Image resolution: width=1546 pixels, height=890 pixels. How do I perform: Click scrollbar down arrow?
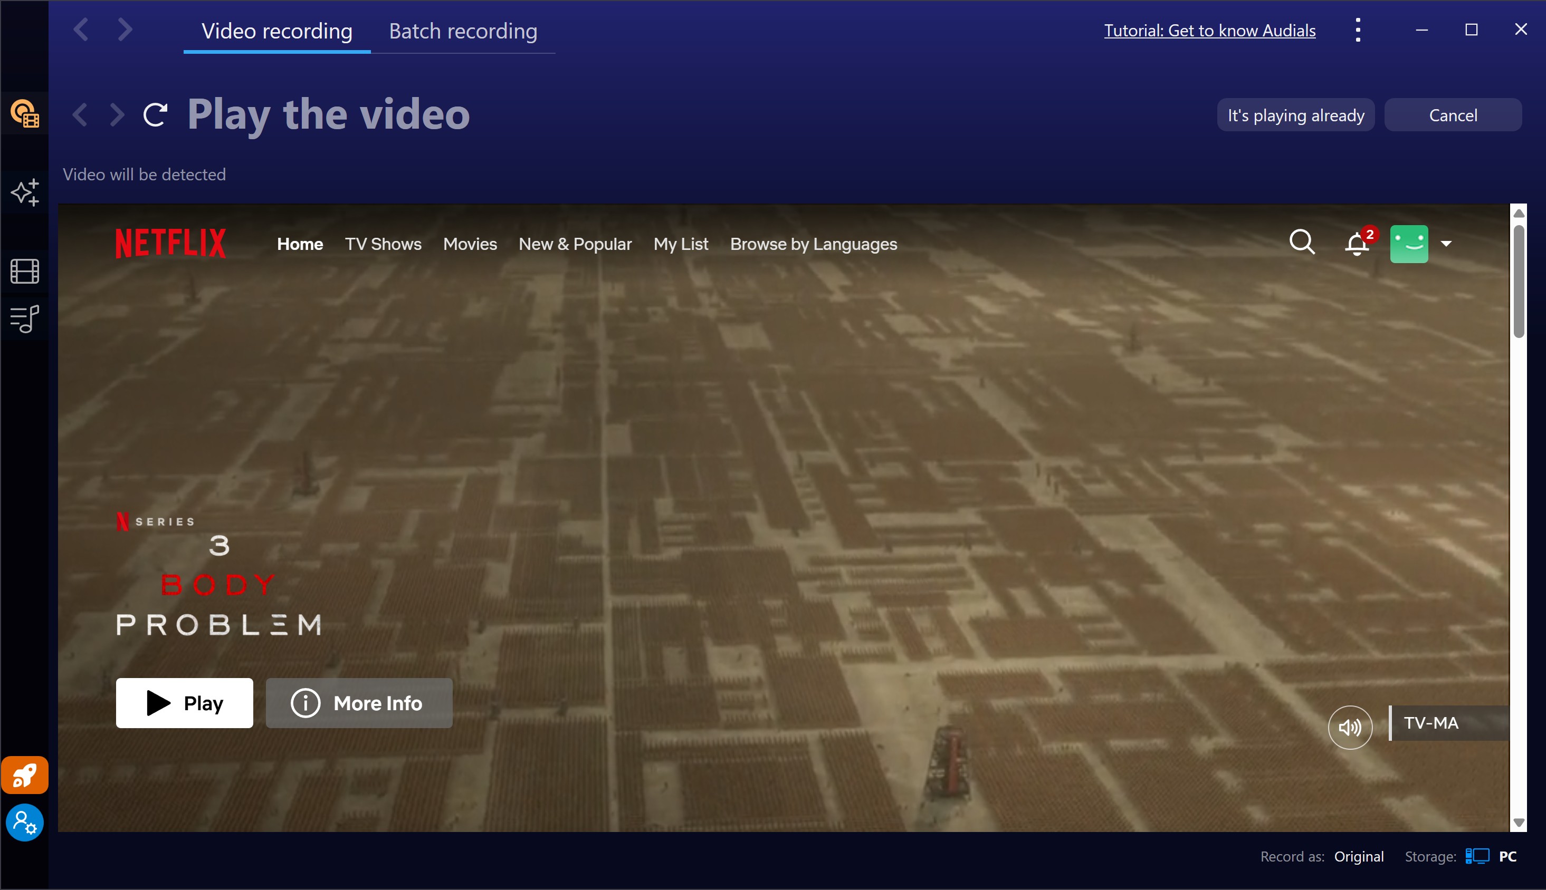pos(1519,823)
